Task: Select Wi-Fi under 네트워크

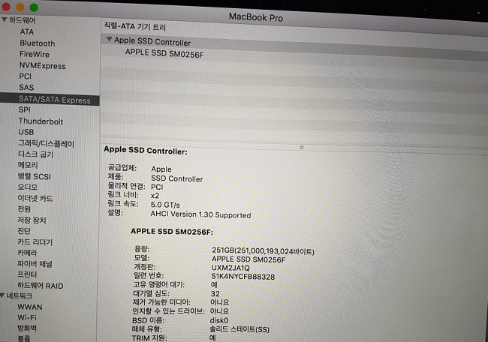Action: coord(29,318)
